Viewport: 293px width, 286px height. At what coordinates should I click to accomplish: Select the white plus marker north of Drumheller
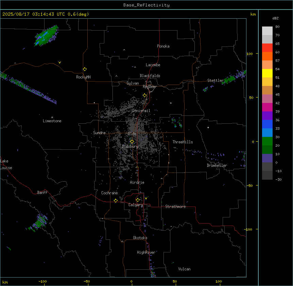[x=208, y=127]
